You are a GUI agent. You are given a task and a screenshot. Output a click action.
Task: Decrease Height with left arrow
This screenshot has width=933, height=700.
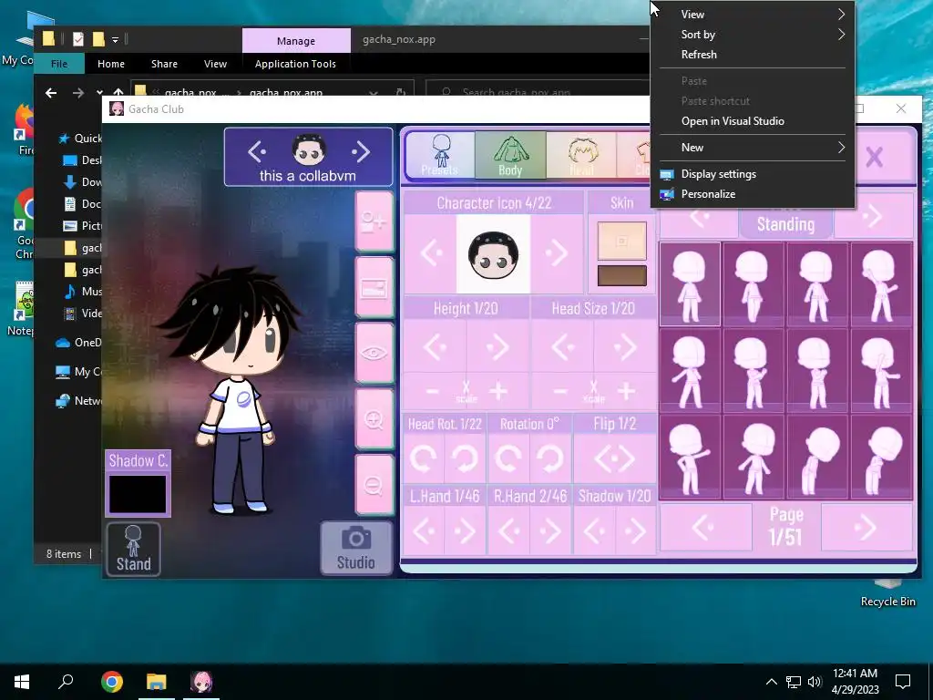click(x=435, y=346)
